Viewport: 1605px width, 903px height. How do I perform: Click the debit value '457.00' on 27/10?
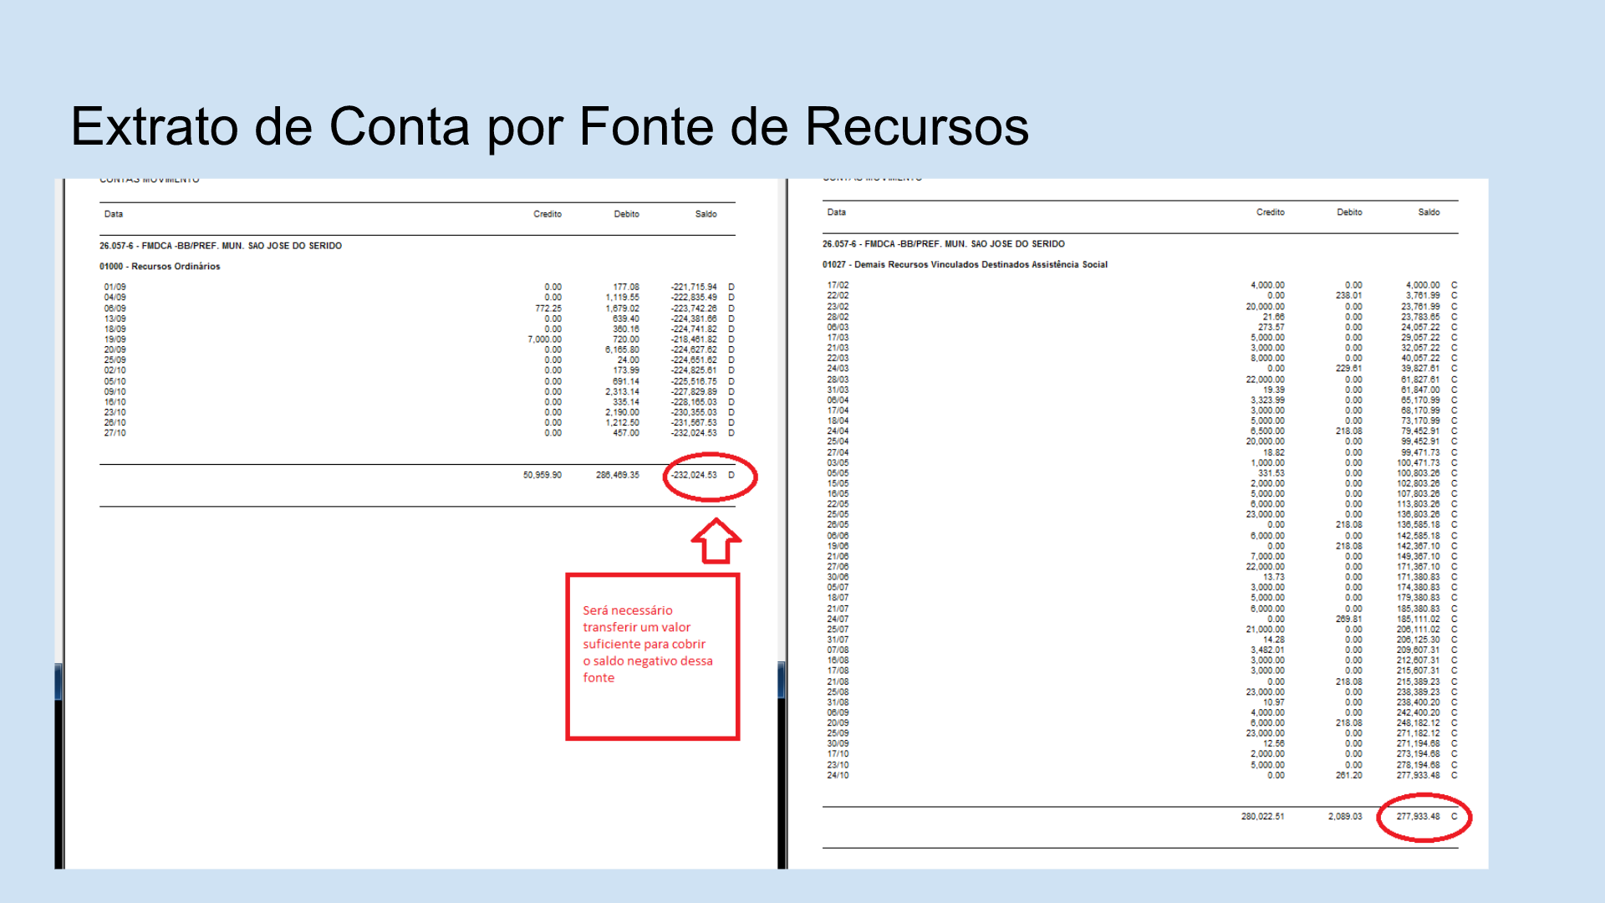coord(626,433)
